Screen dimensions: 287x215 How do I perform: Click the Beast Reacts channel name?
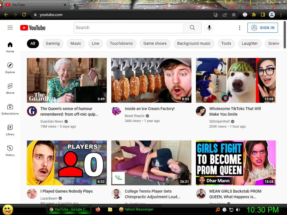[135, 116]
